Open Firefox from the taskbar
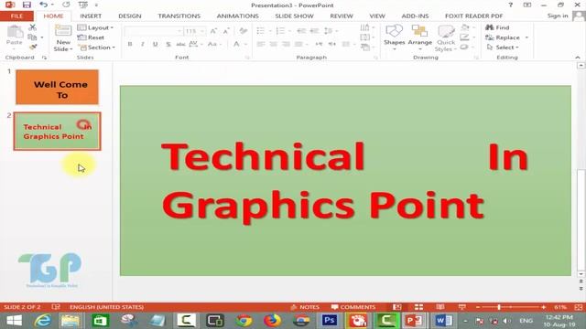Image resolution: width=586 pixels, height=329 pixels. pos(272,321)
